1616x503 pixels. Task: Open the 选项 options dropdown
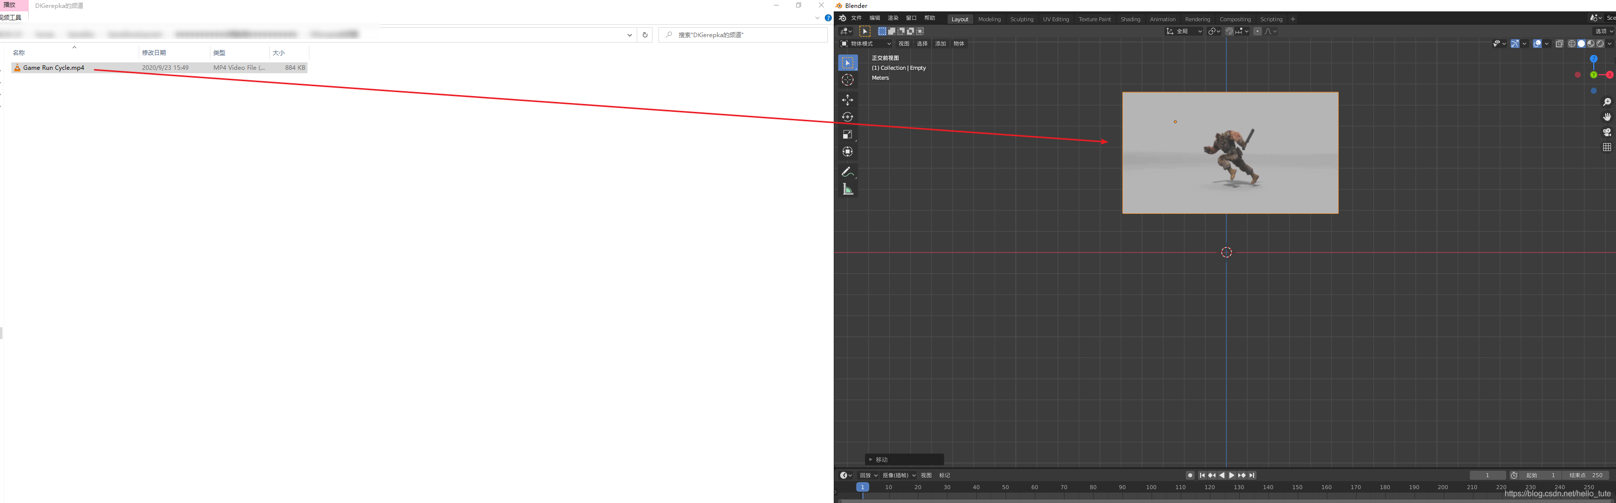(x=1604, y=31)
